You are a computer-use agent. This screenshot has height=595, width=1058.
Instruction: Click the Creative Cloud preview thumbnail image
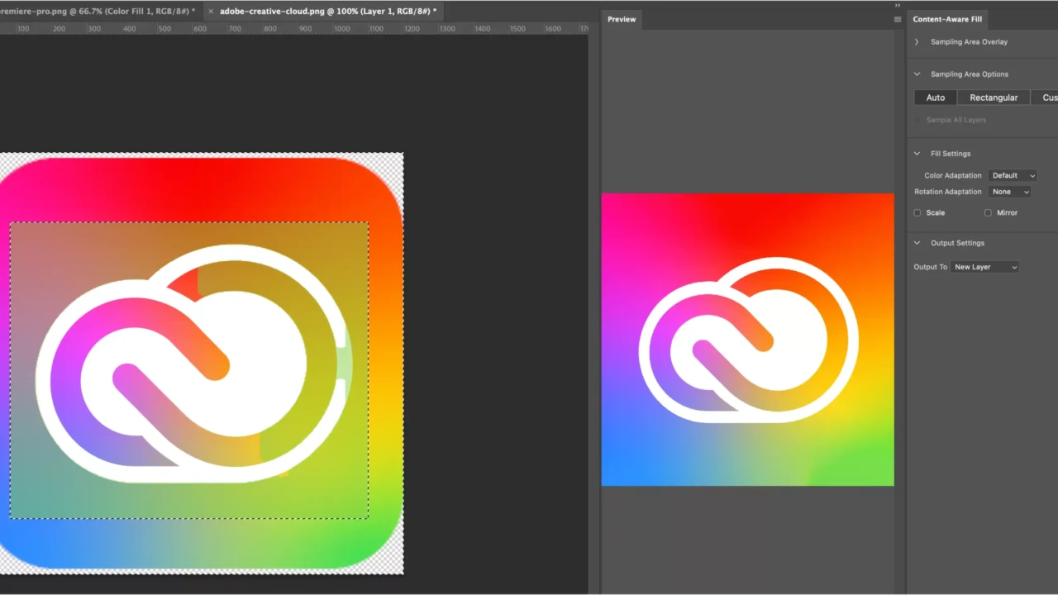(747, 339)
